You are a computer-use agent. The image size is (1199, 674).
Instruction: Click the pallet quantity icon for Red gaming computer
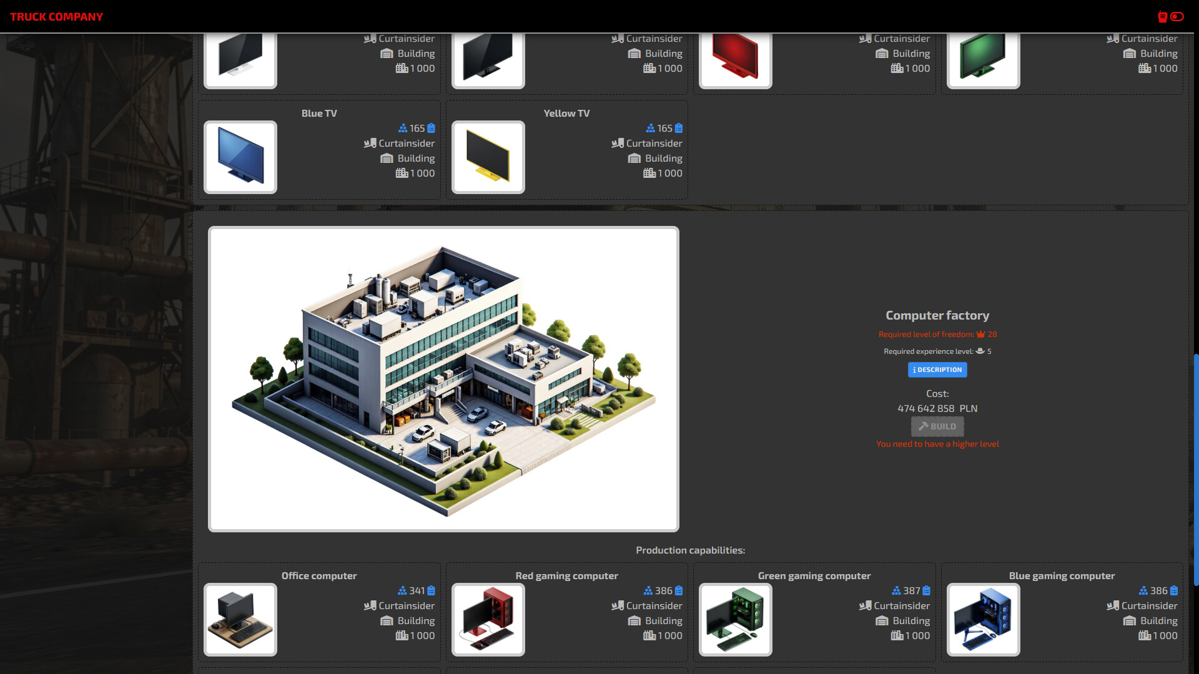(649, 636)
